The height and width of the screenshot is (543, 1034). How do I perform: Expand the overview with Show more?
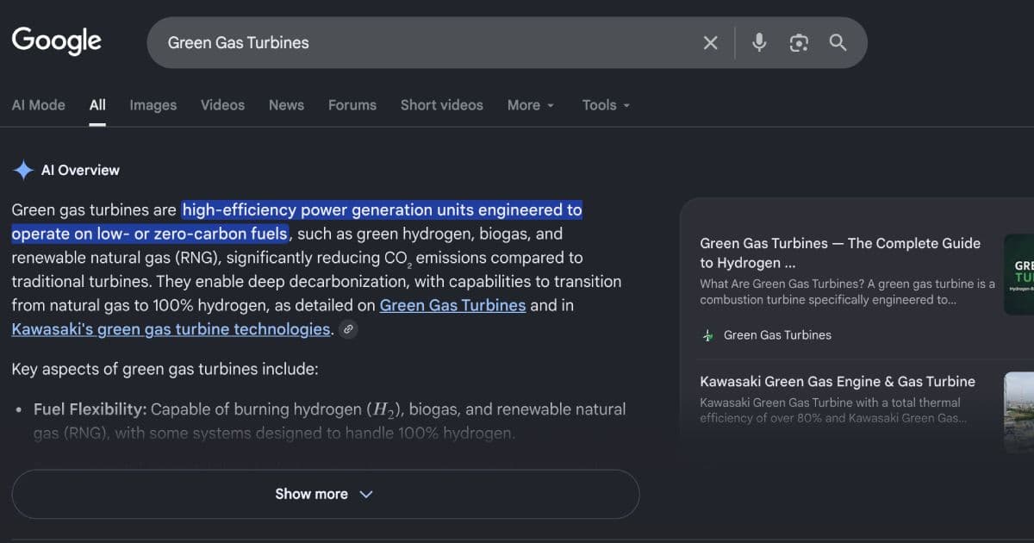pos(325,494)
